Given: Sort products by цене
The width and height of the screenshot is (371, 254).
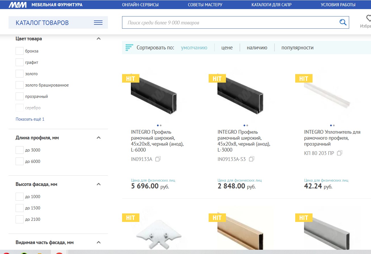Looking at the screenshot, I should coord(227,48).
